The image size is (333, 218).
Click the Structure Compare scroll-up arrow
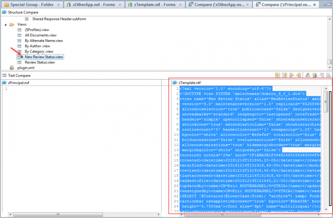[329, 19]
